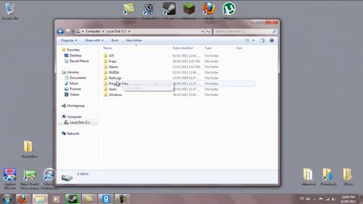This screenshot has height=204, width=363.
Task: Click Local Disk (C:) in the address breadcrumb
Action: point(116,31)
